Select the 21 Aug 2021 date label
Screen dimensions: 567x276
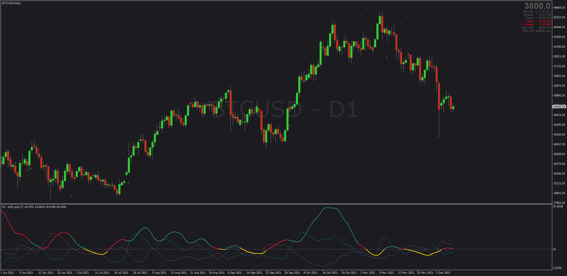click(198, 273)
